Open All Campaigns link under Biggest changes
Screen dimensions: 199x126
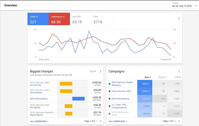click(x=39, y=121)
